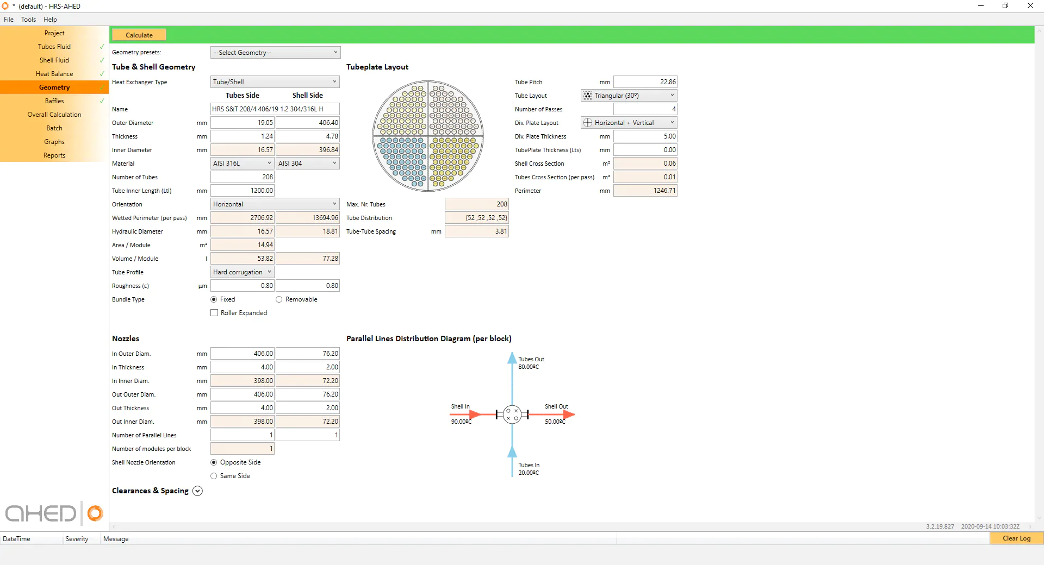Select Same Side nozzle orientation

[214, 476]
